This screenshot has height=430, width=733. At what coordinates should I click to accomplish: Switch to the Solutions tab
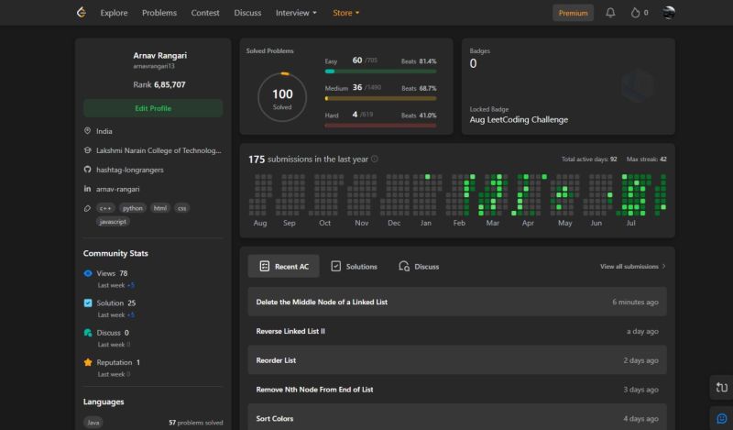pyautogui.click(x=355, y=266)
